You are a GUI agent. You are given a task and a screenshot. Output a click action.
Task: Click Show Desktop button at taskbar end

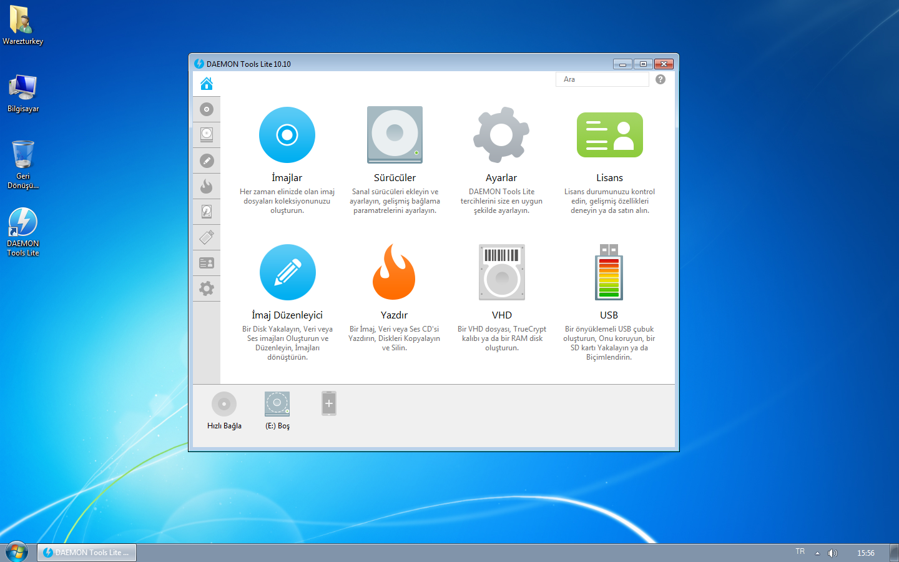894,553
